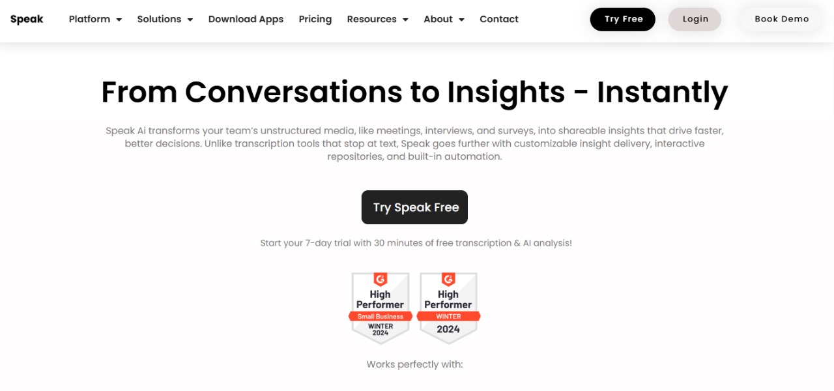Click the G2 logo on the Winter 2024 badge
834x391 pixels.
click(x=448, y=280)
